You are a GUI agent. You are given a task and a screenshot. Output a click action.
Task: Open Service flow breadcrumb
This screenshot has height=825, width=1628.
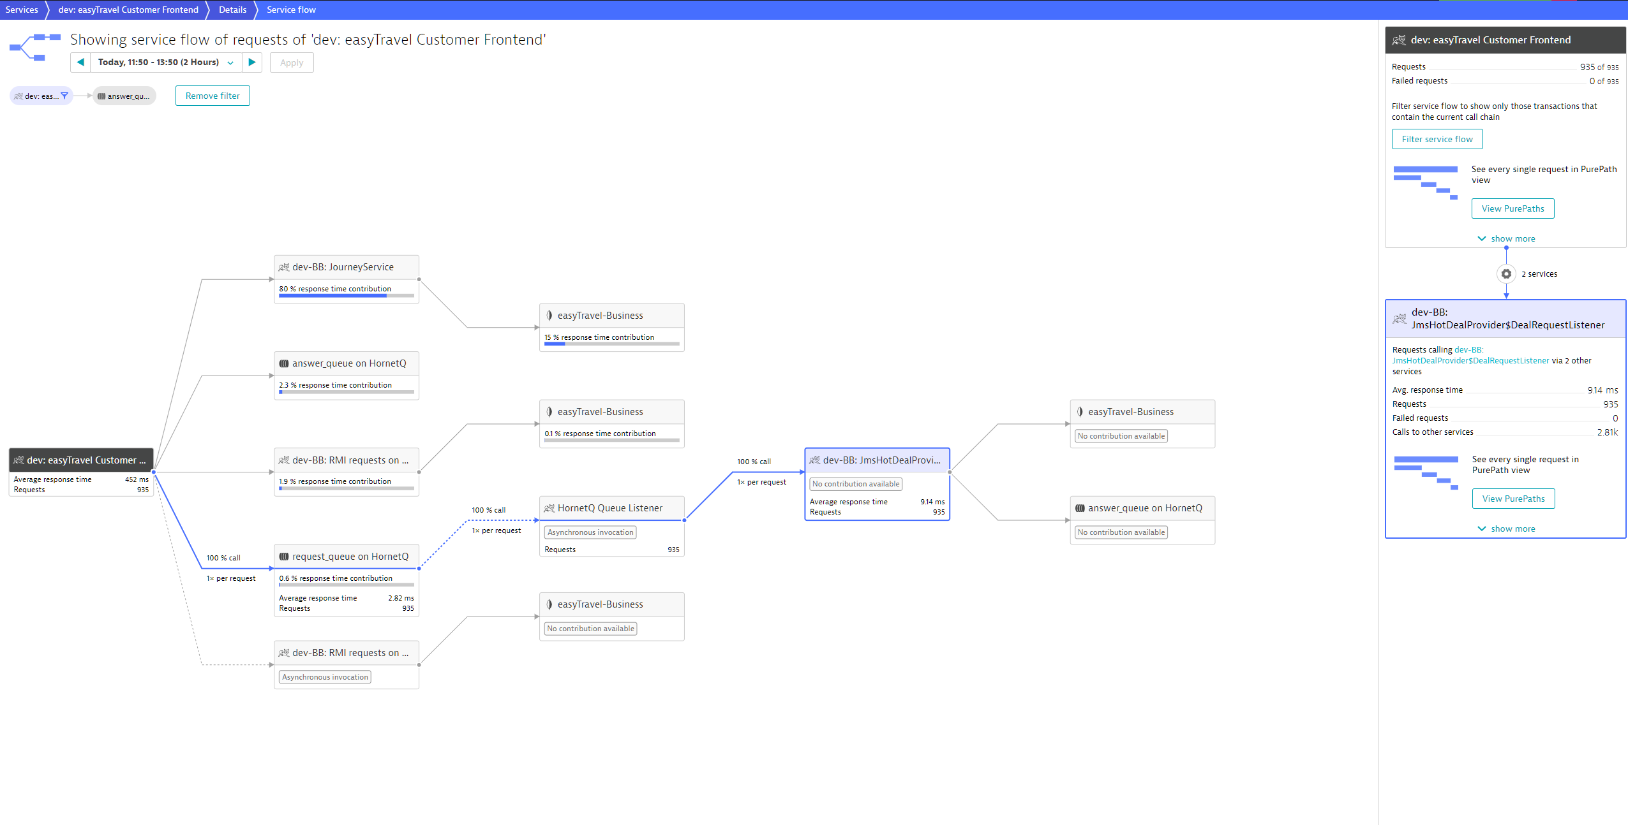click(291, 10)
